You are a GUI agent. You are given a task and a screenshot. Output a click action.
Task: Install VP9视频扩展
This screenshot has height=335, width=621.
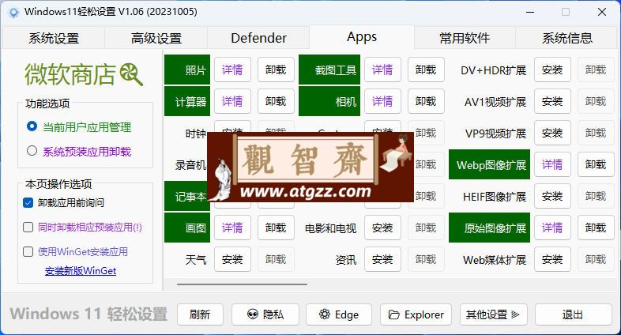pos(552,133)
